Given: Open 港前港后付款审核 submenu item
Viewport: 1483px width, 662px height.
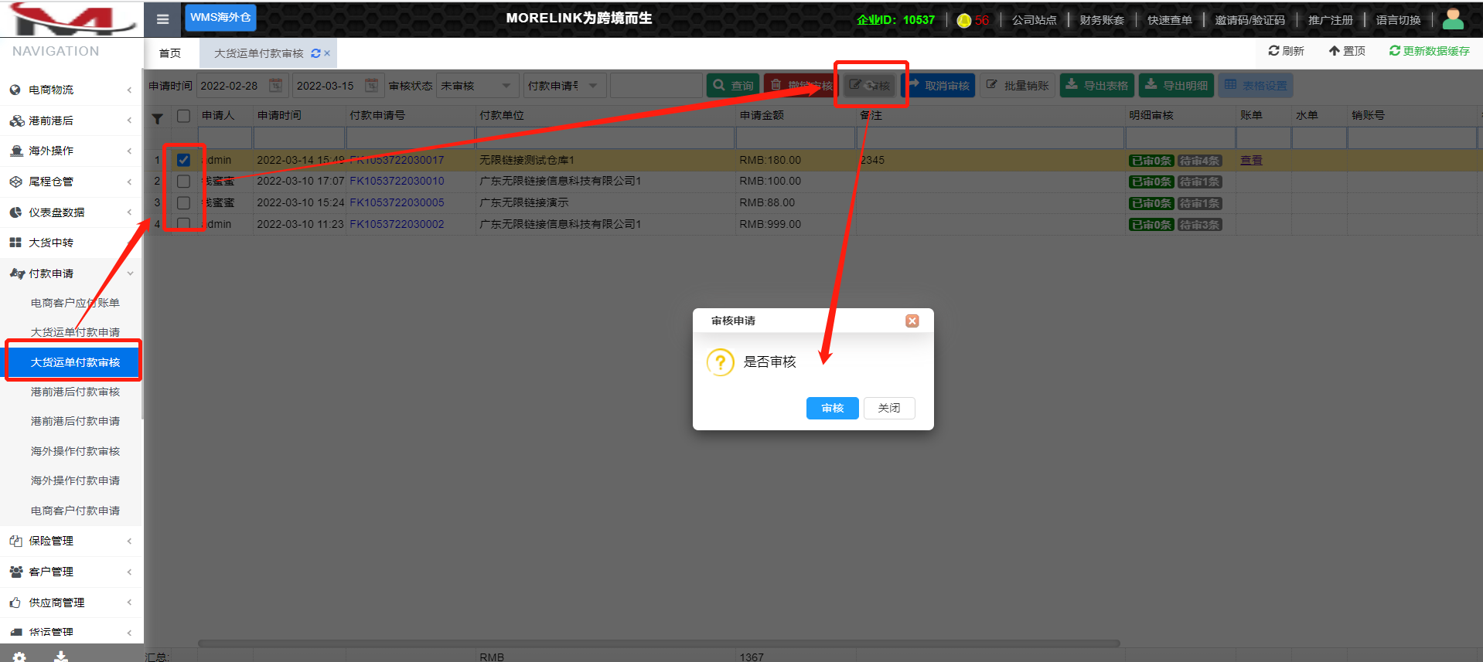Looking at the screenshot, I should 75,392.
